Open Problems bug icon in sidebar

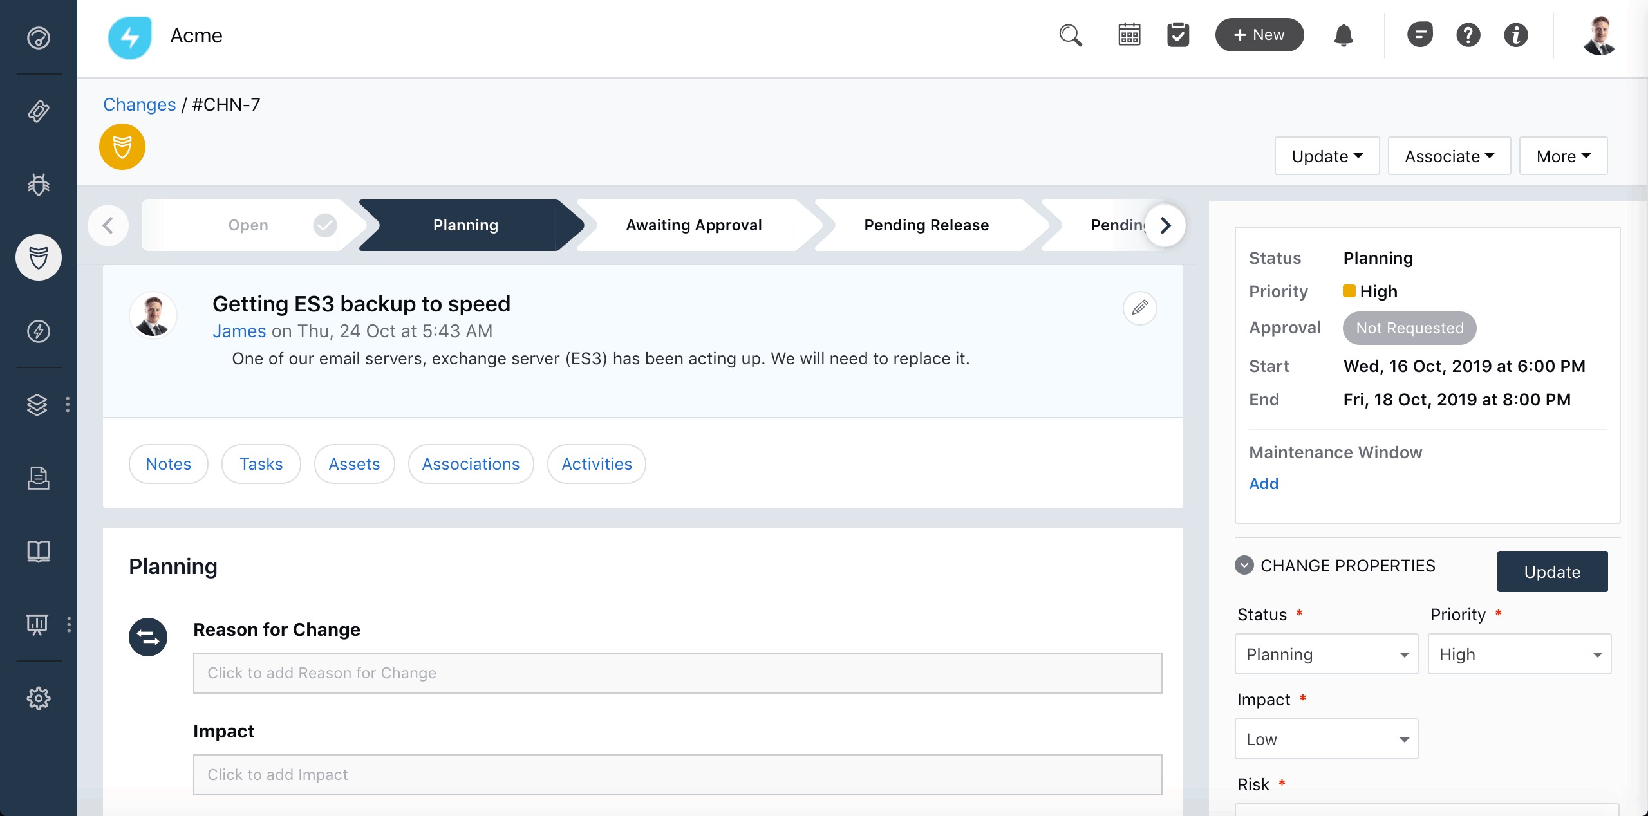pos(39,185)
